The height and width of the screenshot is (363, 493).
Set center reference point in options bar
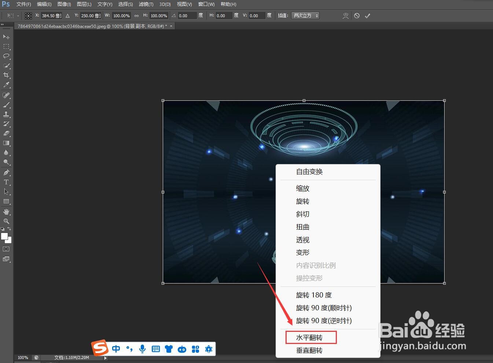tap(28, 15)
